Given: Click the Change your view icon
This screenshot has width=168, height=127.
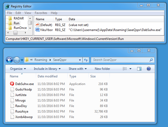Looking at the screenshot, I should 125,69.
